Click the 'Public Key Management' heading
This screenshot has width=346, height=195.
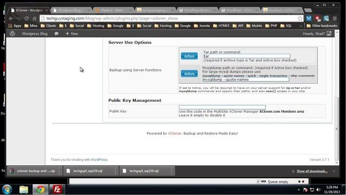[x=135, y=100]
